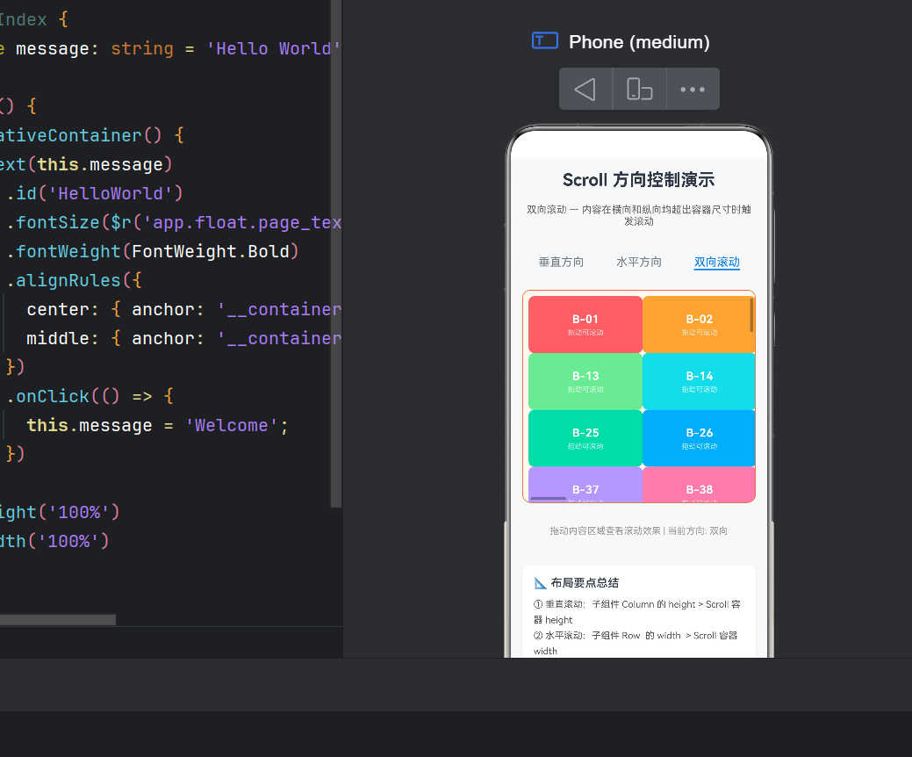This screenshot has width=912, height=757.
Task: Click the orange B-02 tile
Action: (x=699, y=324)
